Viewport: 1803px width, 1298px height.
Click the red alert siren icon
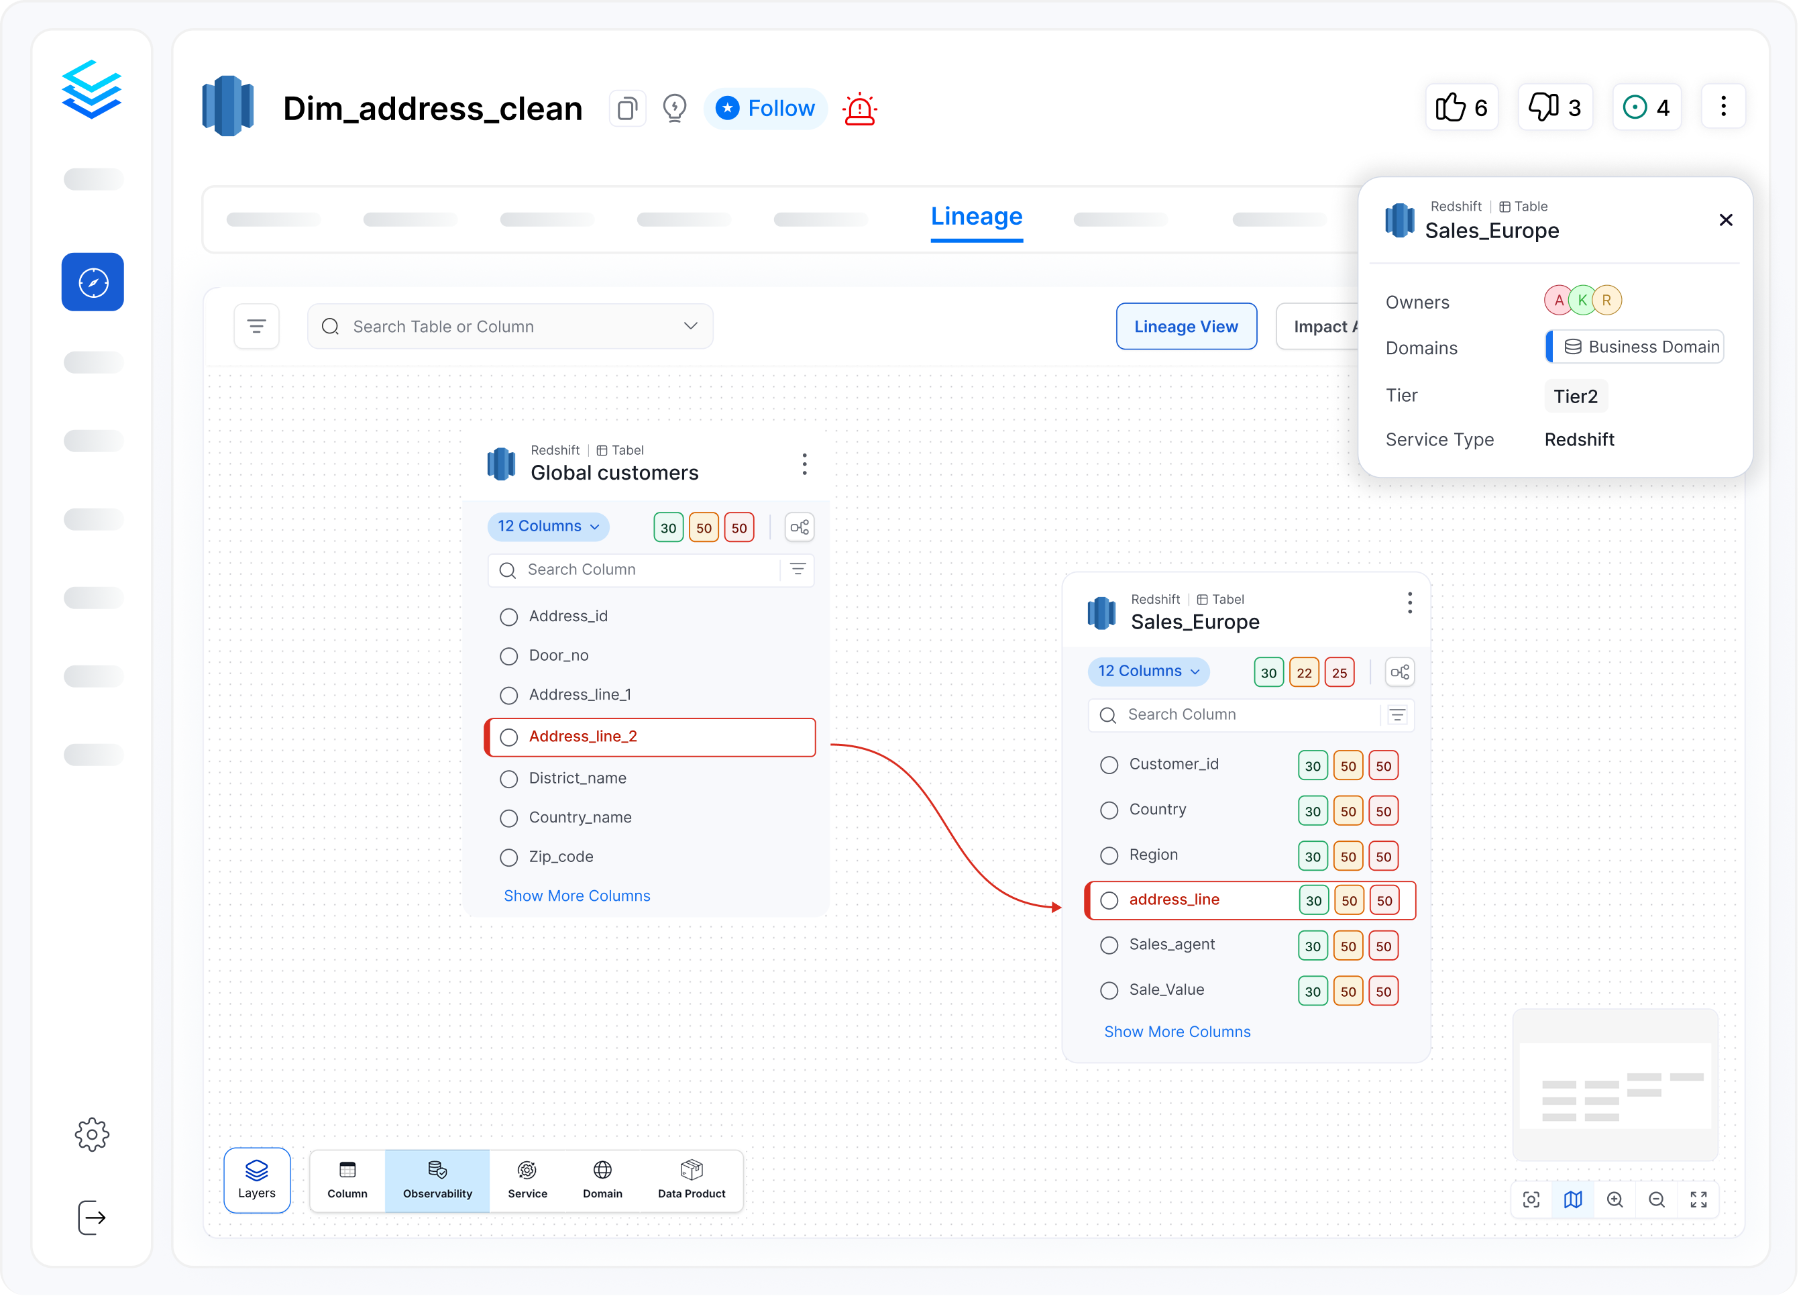859,109
